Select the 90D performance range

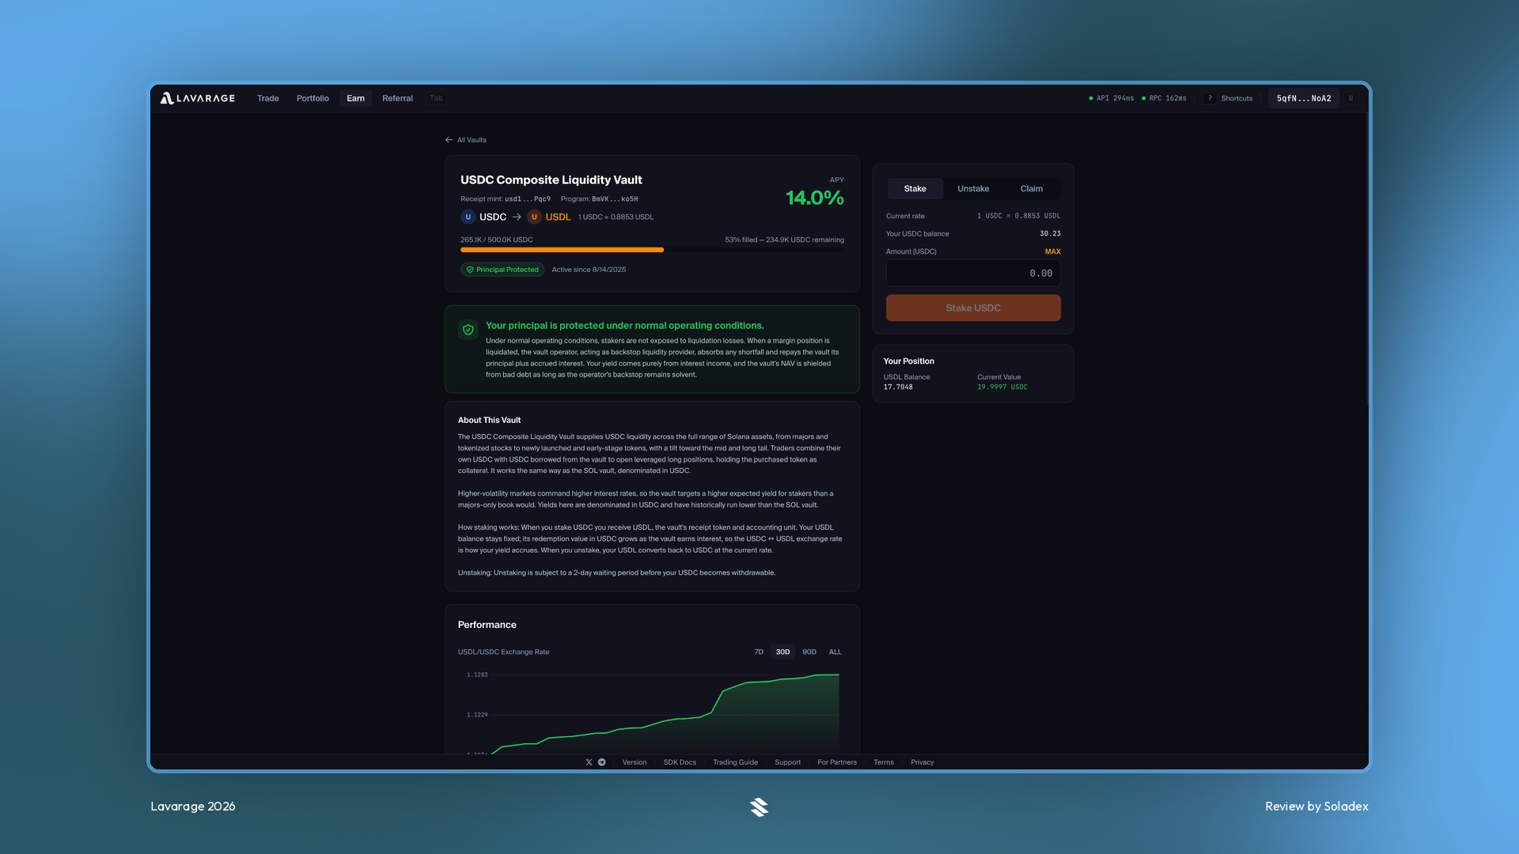coord(809,652)
